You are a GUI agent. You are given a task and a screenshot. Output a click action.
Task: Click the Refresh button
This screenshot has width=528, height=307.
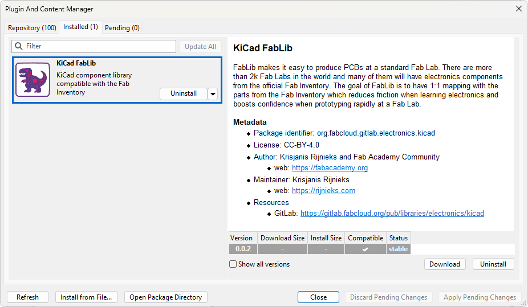click(x=27, y=297)
